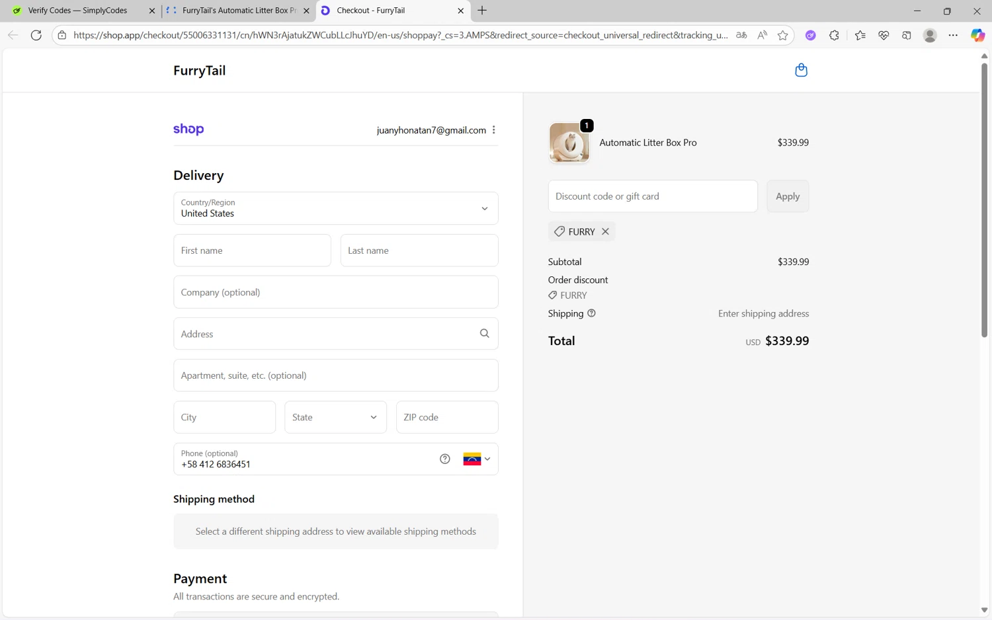992x620 pixels.
Task: Click the Shop pay logo
Action: click(x=188, y=129)
